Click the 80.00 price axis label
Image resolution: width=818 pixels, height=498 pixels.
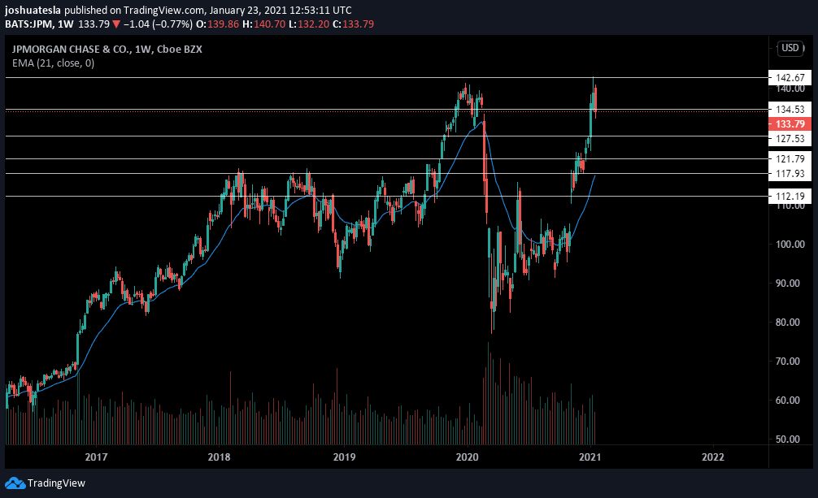tap(790, 323)
